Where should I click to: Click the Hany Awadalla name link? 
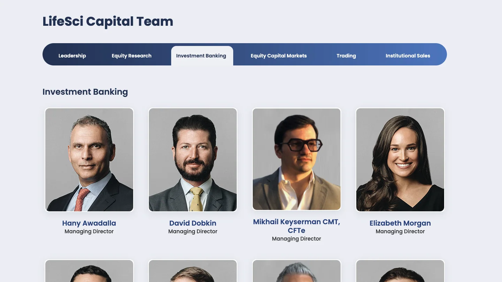89,223
